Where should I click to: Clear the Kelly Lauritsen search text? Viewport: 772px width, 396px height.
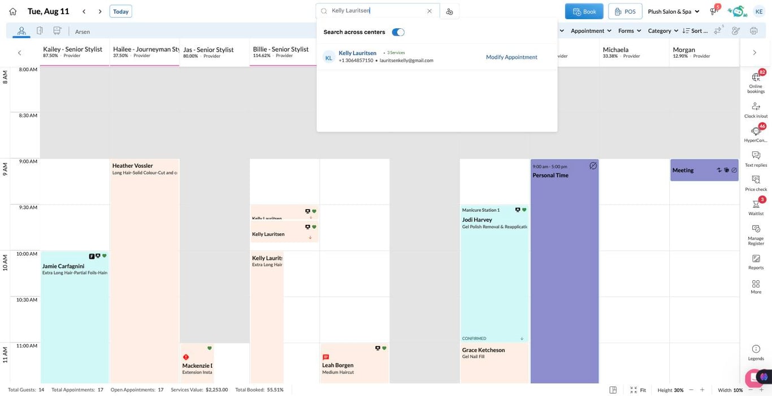pos(430,11)
